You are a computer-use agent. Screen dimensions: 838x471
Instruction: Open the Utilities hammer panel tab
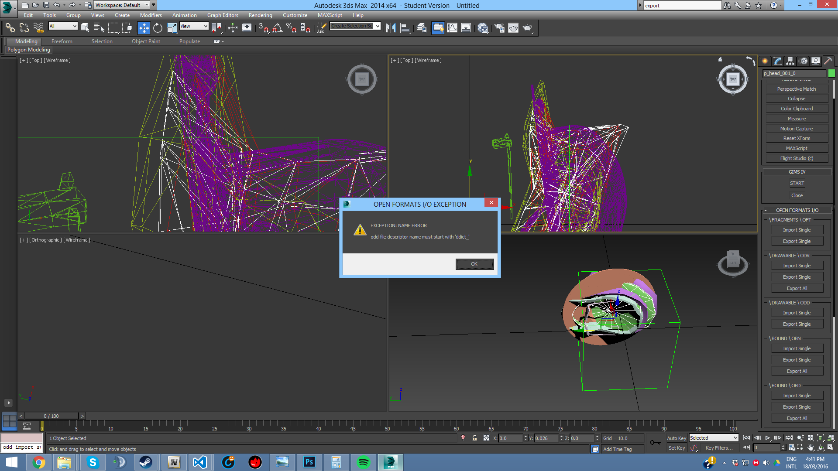click(x=828, y=61)
